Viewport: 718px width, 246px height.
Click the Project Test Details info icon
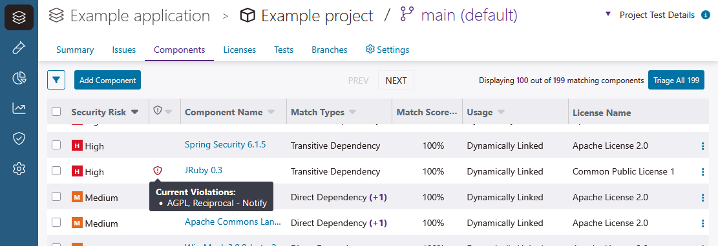pos(705,15)
